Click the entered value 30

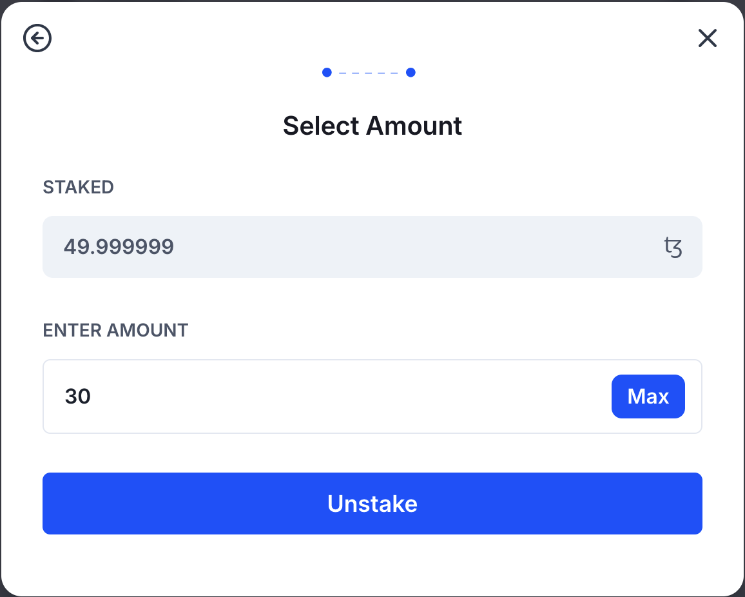78,396
